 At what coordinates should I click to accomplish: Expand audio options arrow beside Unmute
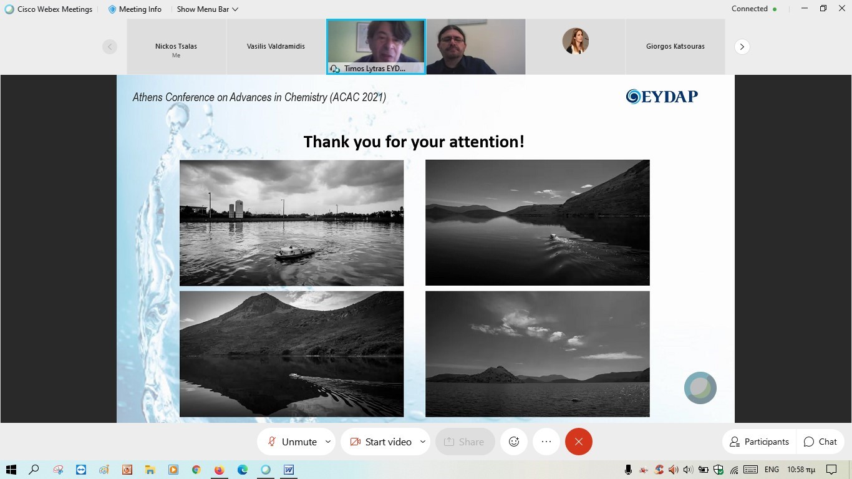click(328, 442)
